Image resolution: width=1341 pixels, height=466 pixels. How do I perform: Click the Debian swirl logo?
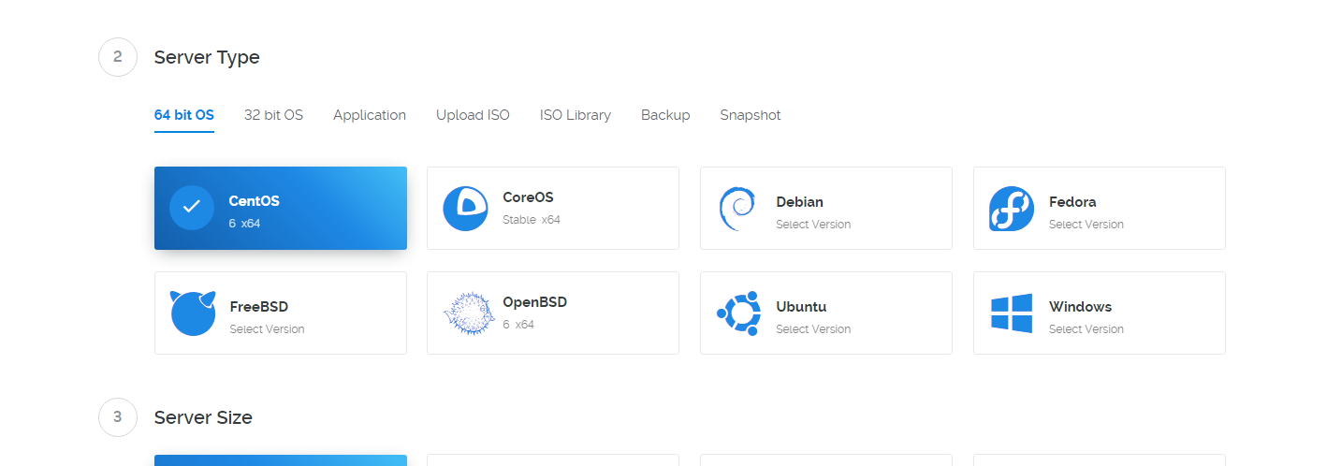click(737, 208)
